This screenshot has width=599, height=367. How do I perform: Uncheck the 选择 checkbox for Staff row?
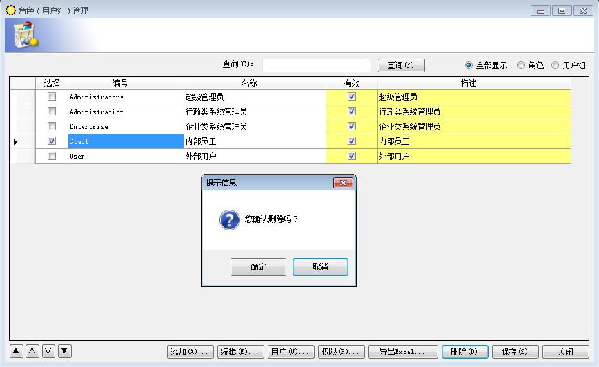52,141
